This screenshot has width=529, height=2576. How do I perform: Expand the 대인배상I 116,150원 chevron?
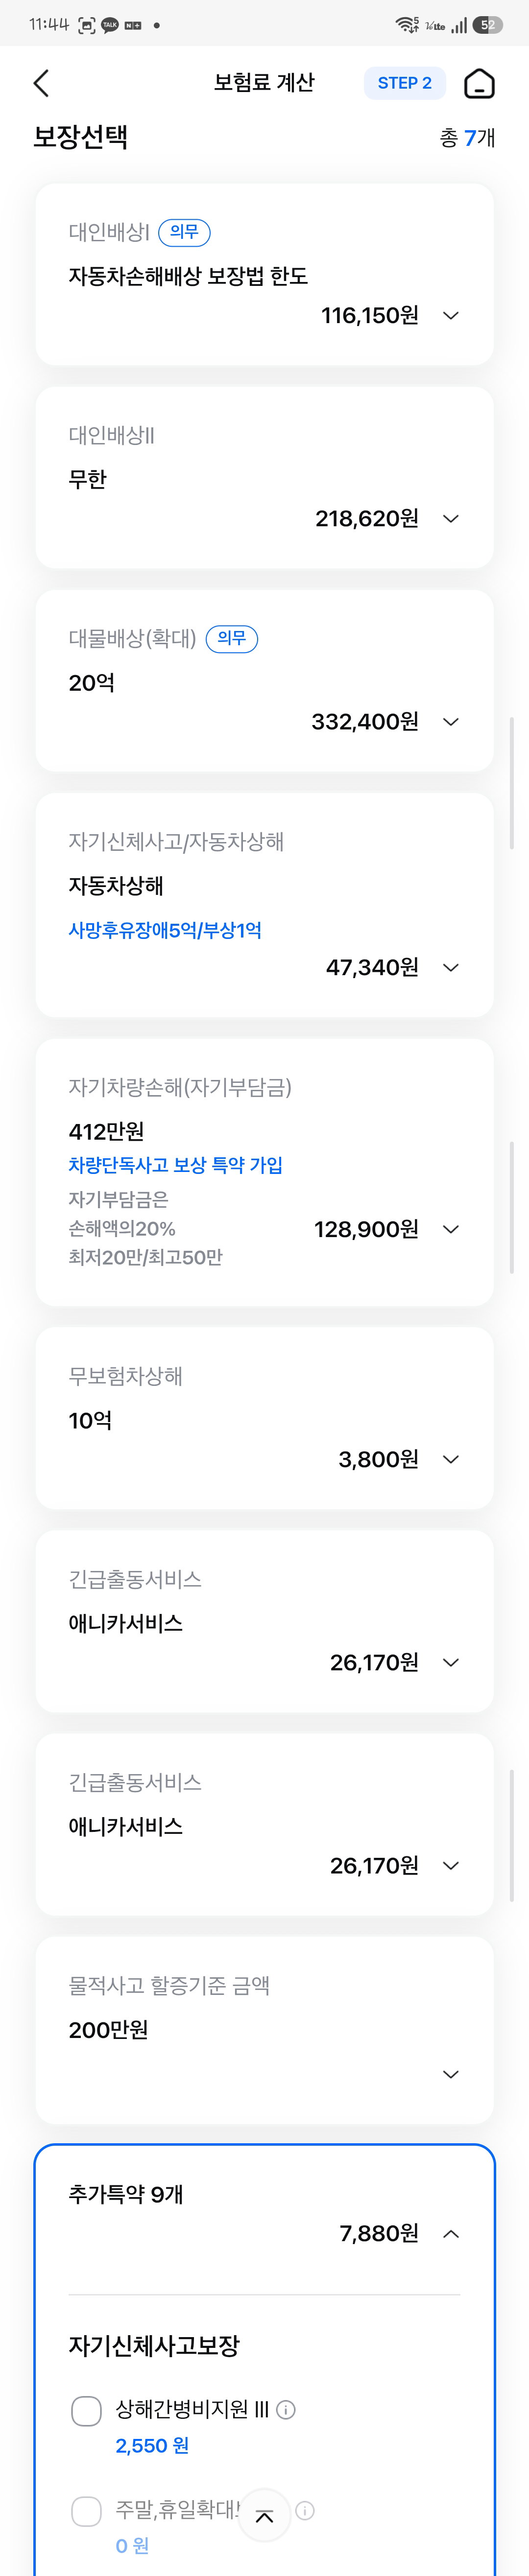tap(451, 315)
